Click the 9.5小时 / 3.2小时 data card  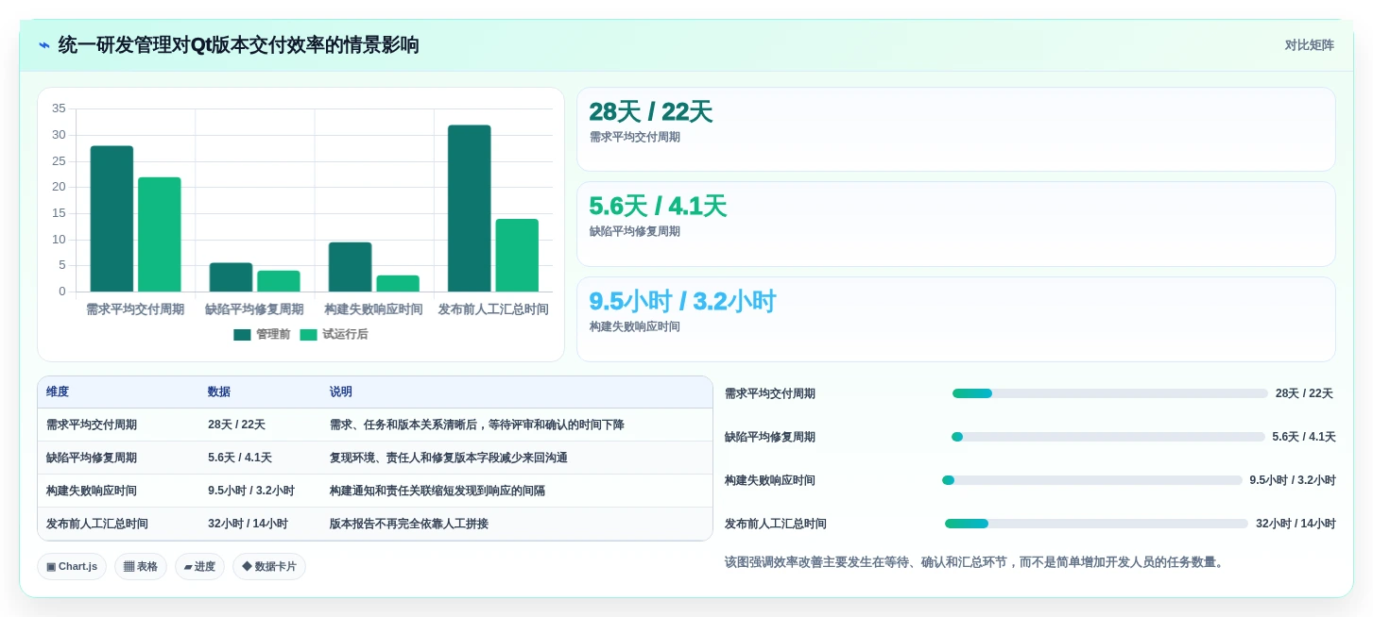tap(955, 319)
